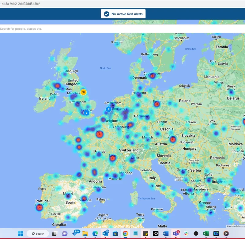Open File Explorer from taskbar
Image resolution: width=245 pixels, height=239 pixels.
tap(85, 233)
